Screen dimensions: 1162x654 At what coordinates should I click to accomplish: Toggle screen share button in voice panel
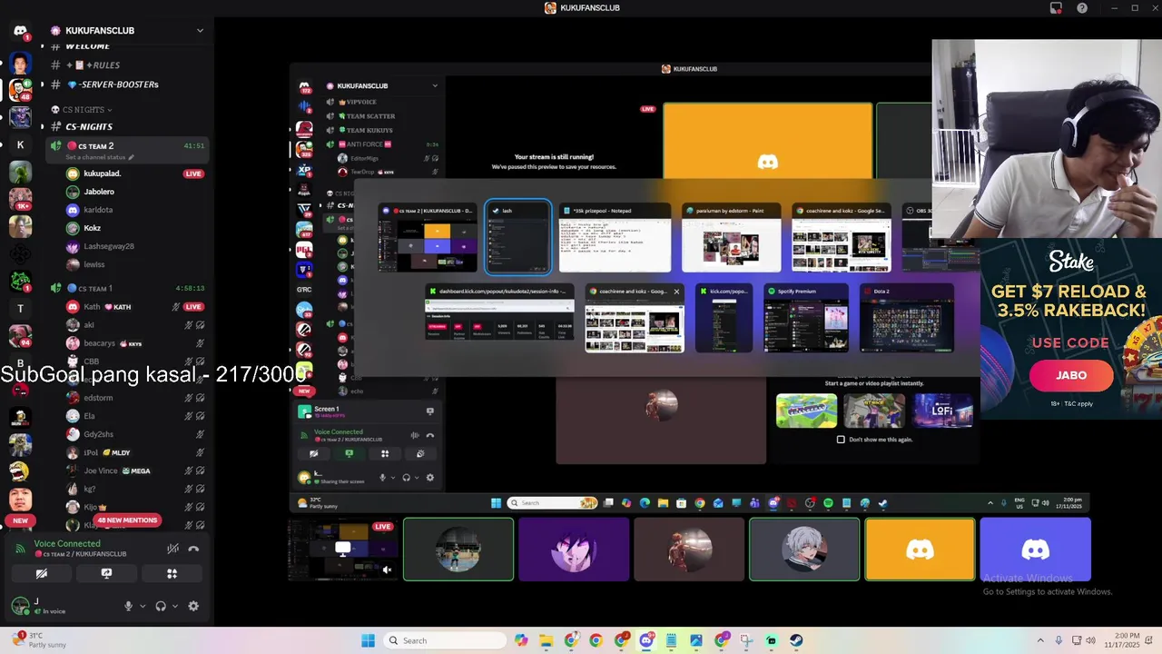click(106, 574)
